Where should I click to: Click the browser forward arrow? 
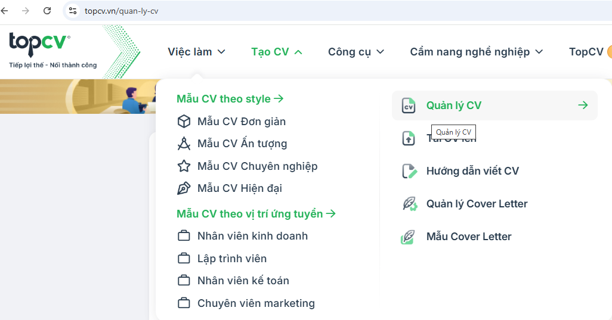click(x=26, y=11)
